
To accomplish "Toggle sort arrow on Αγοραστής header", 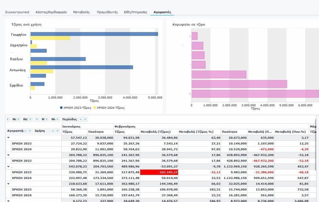I will pos(25,131).
